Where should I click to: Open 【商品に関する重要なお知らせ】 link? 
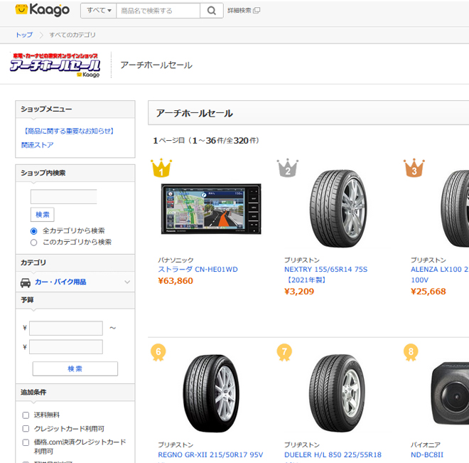(68, 131)
